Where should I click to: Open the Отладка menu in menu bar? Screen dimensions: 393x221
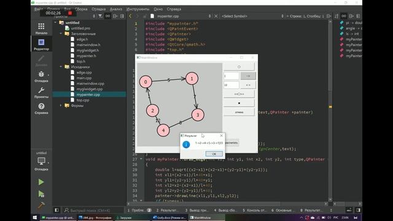(x=98, y=9)
